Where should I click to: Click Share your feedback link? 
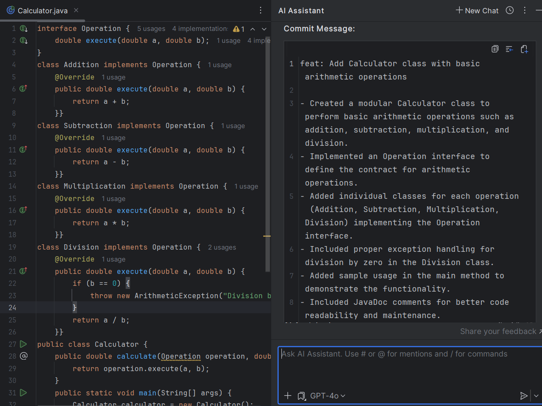coord(498,331)
